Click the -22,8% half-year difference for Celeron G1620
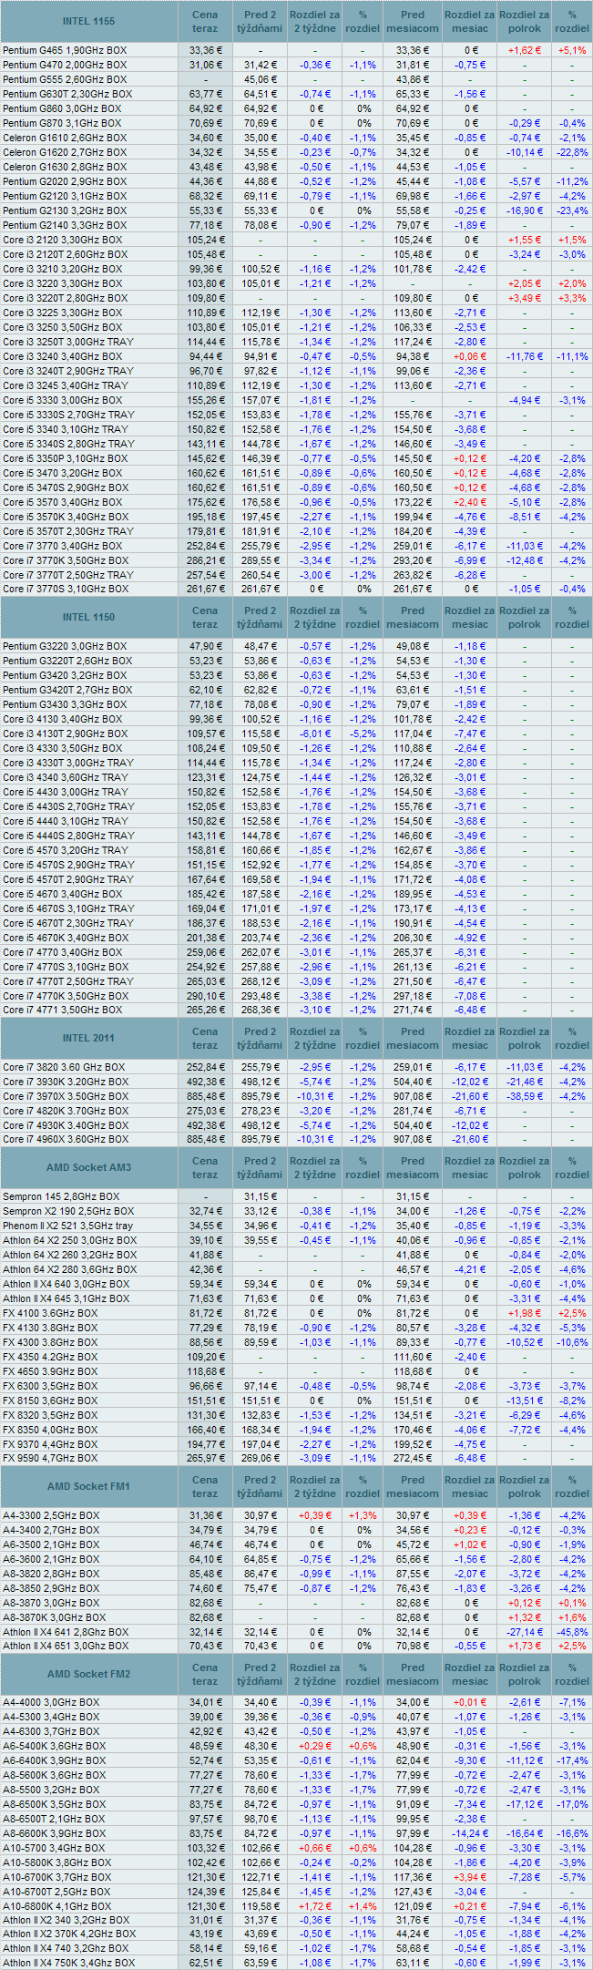 (572, 152)
